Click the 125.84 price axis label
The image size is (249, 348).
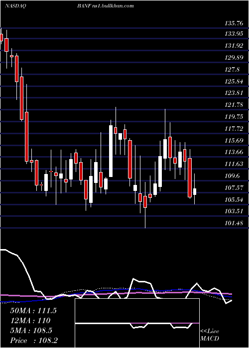click(x=234, y=81)
